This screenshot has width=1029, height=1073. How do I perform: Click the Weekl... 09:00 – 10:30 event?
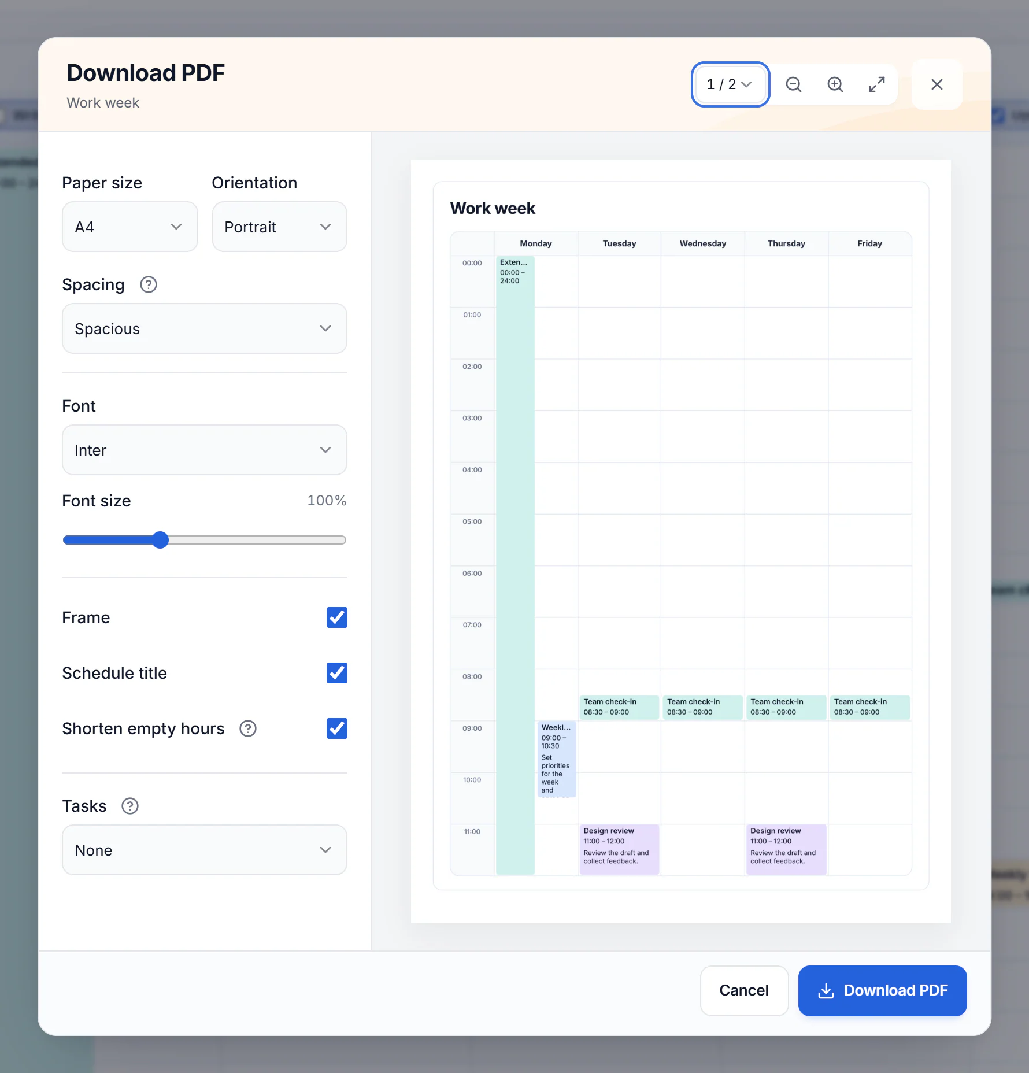[557, 759]
